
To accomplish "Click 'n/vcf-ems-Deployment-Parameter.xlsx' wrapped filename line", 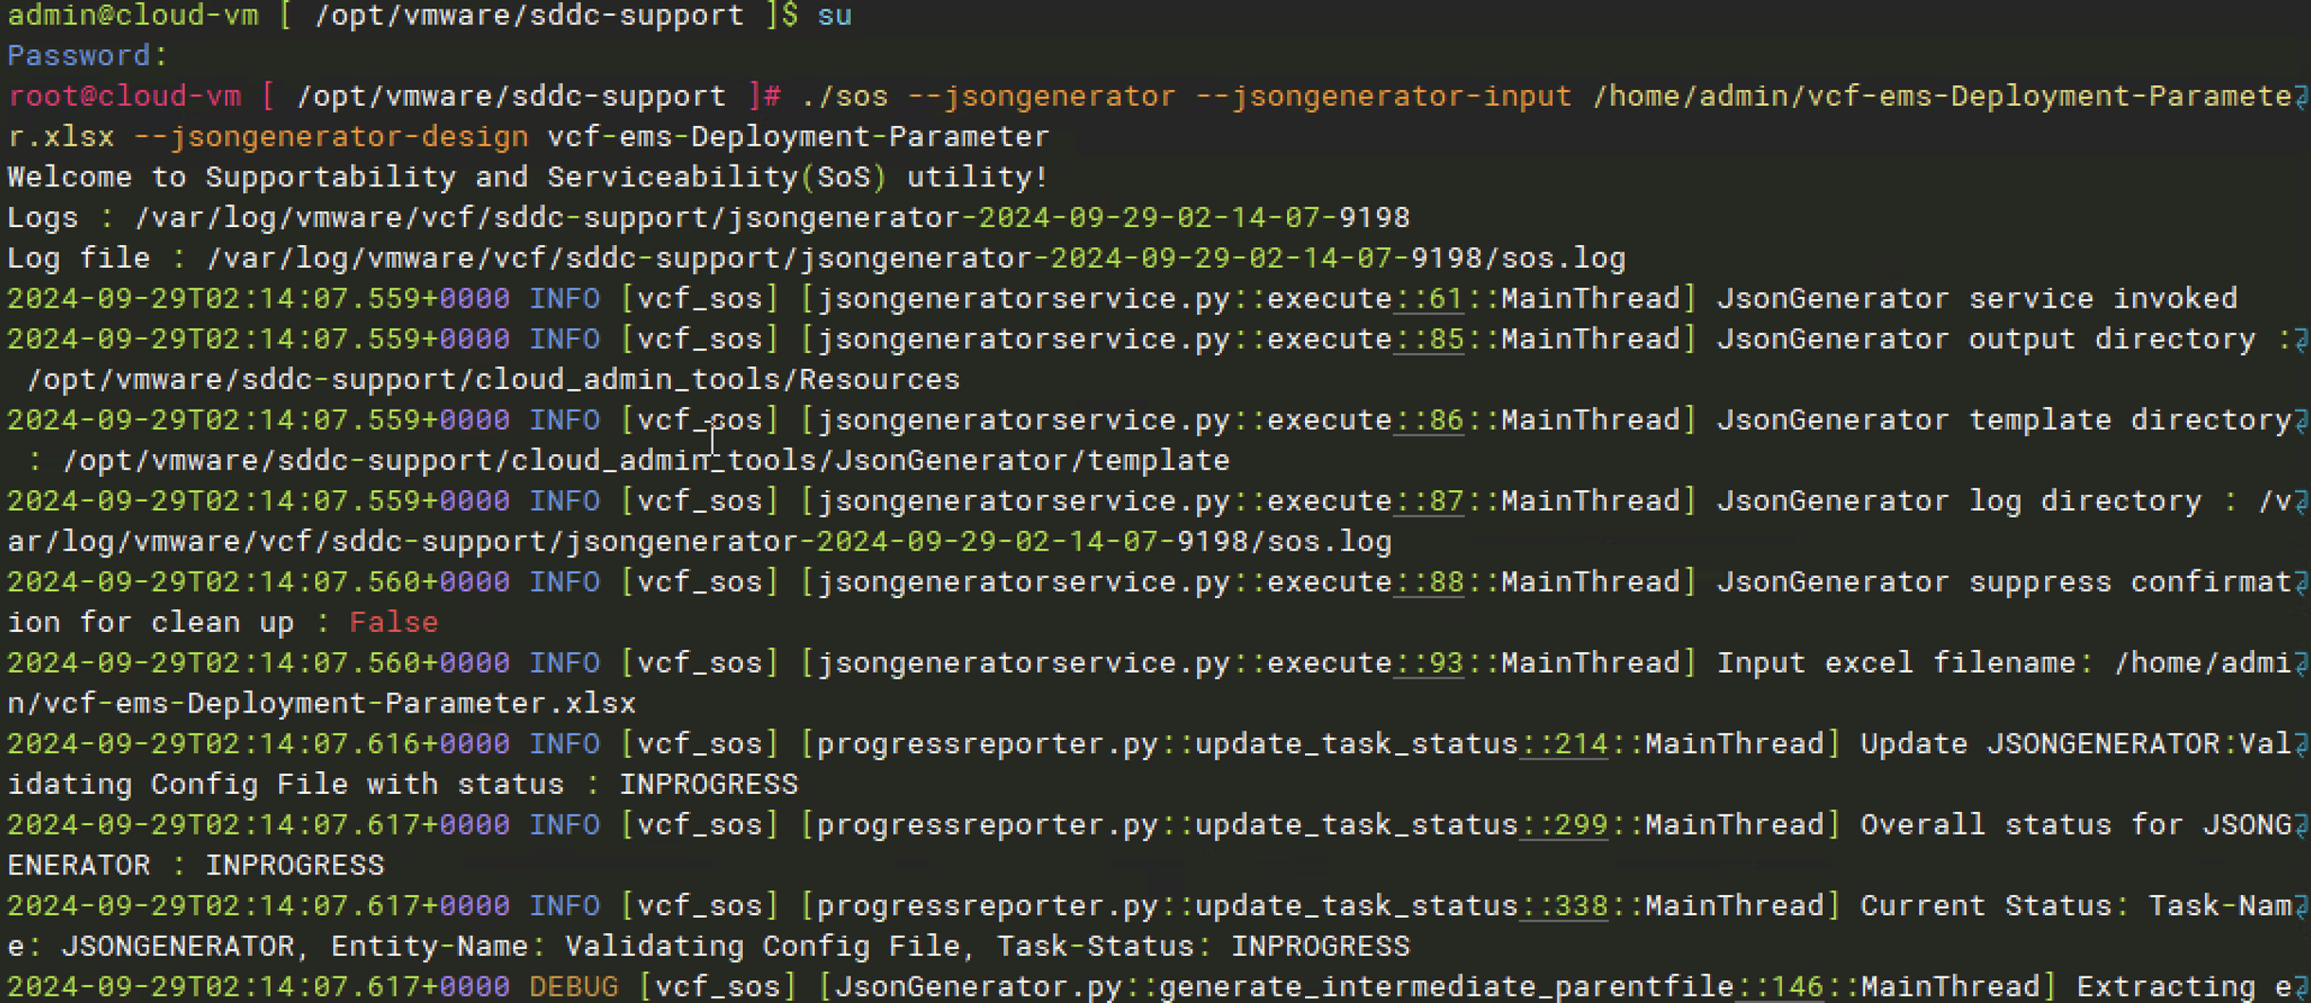I will 322,704.
